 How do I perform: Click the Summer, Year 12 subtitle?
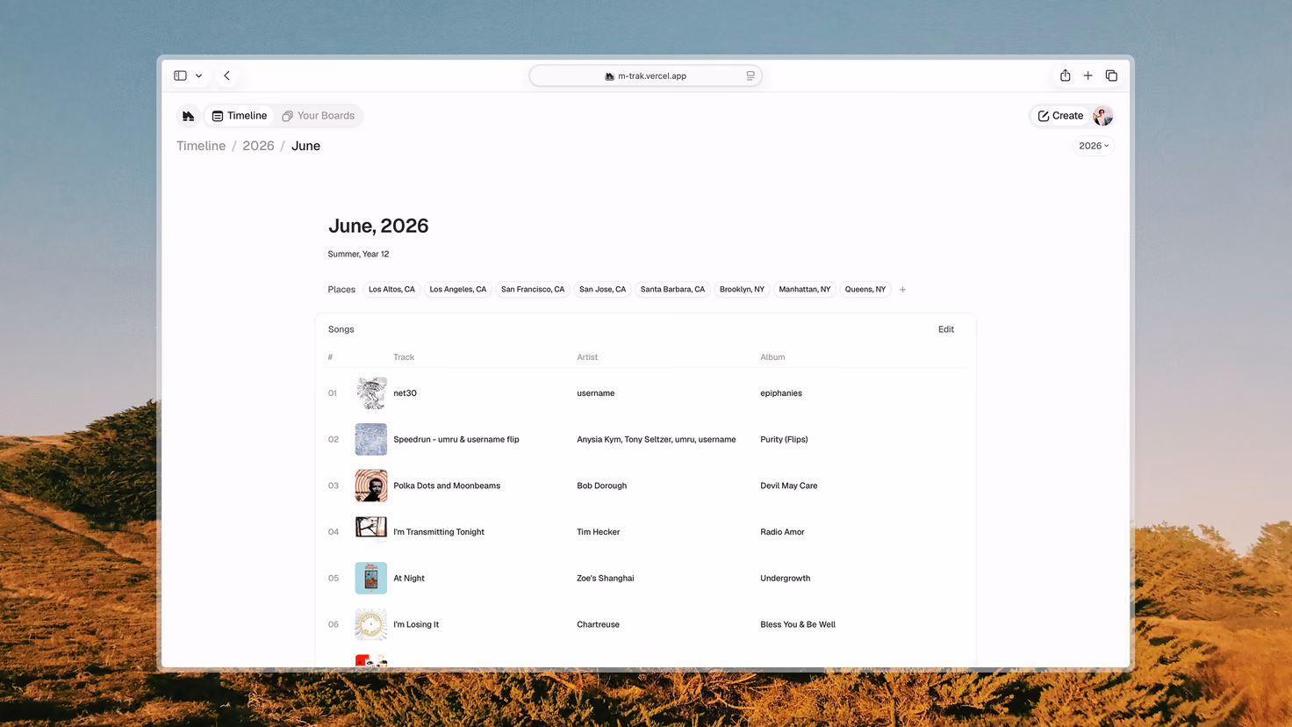(x=358, y=254)
